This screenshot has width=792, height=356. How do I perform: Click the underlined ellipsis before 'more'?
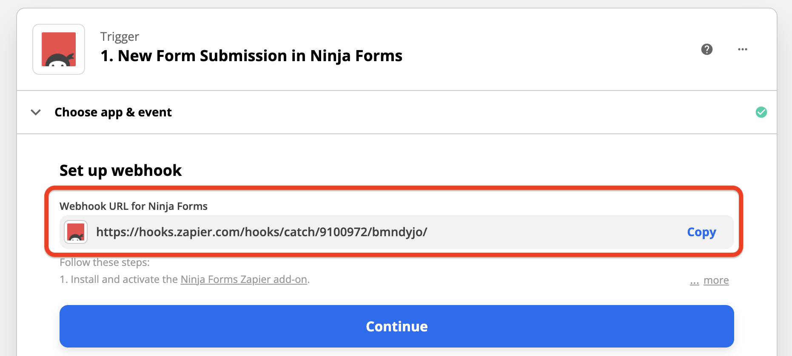tap(694, 281)
